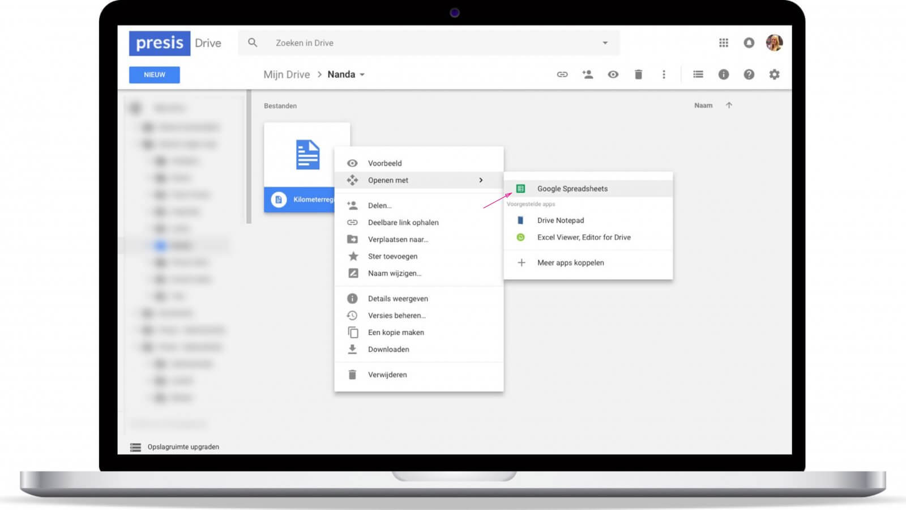This screenshot has width=906, height=510.
Task: Choose Downloaden in context menu
Action: coord(419,350)
